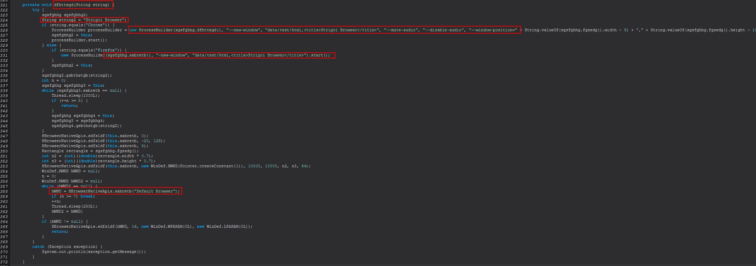Click the 'sgsfghhg sgsfghhg4 = this;' line
756x266 pixels.
[x=83, y=116]
